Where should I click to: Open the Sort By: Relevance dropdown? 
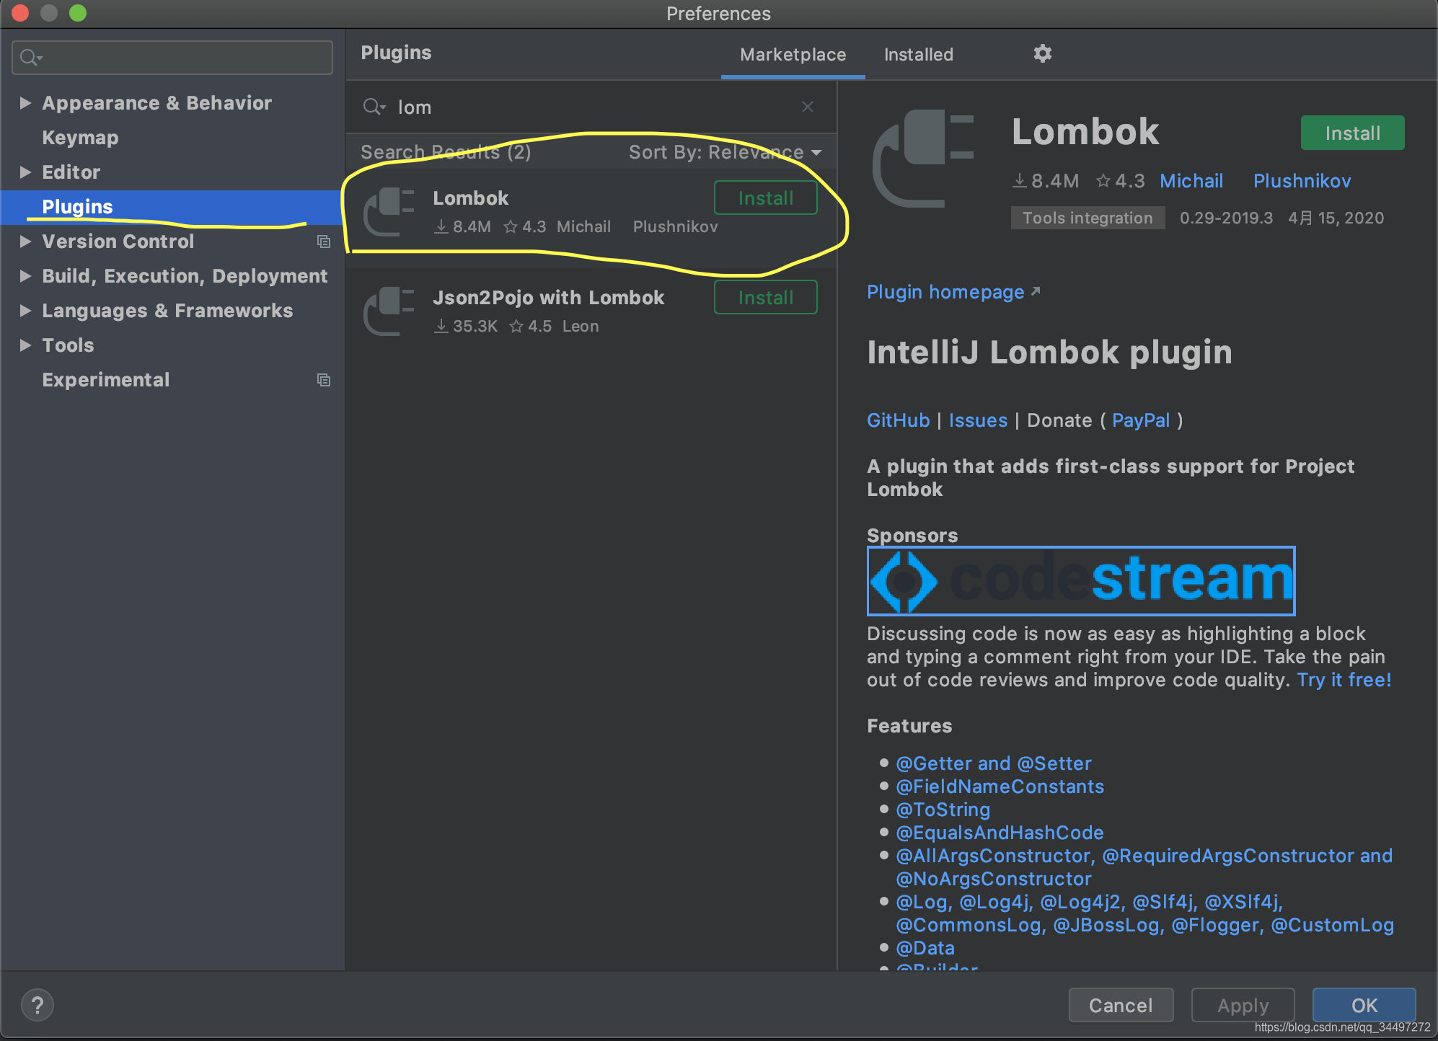pos(725,152)
